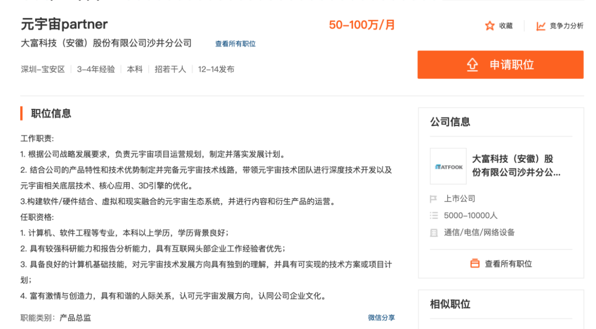Click the building icon beside 通信/电信/网络设备
The height and width of the screenshot is (329, 596).
point(434,233)
